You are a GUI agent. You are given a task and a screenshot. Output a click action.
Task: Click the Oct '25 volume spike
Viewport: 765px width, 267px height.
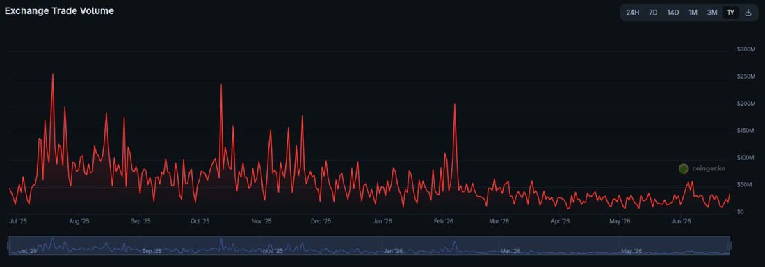pos(221,85)
